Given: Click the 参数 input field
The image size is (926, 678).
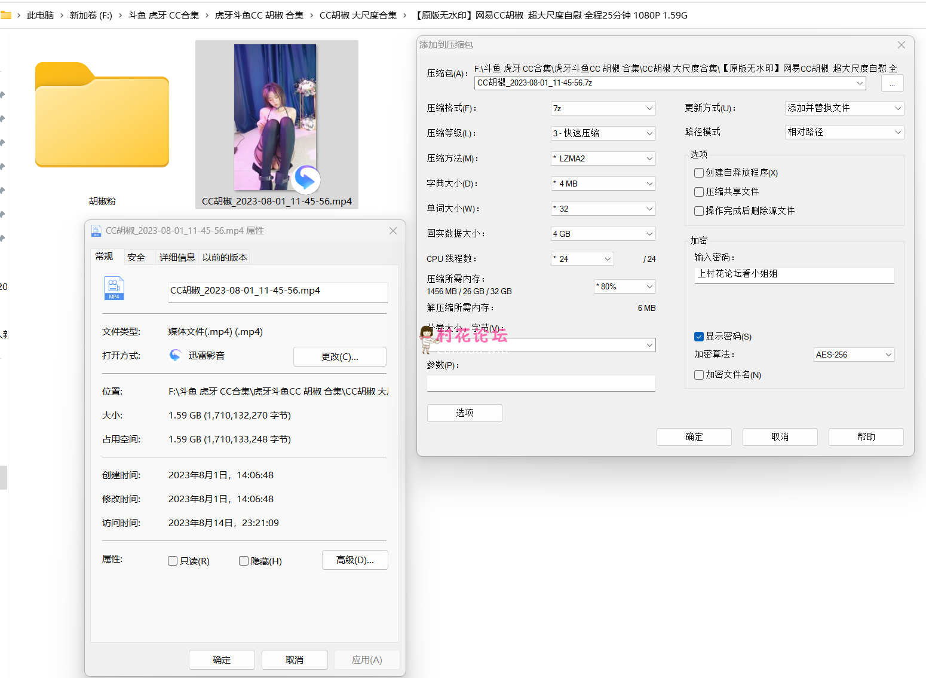Looking at the screenshot, I should (541, 383).
